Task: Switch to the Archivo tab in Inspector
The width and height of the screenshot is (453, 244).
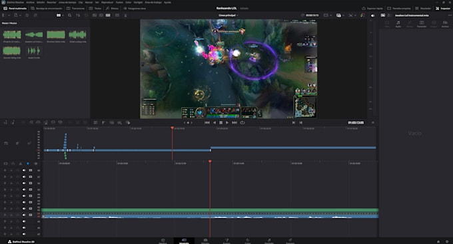Action: pos(445,24)
